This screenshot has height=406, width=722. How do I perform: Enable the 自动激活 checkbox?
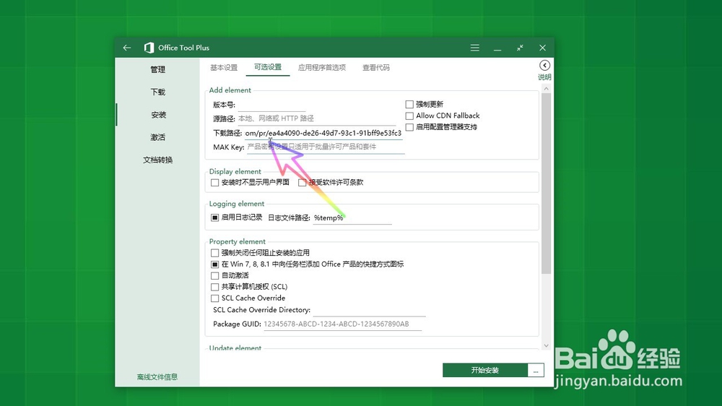tap(214, 275)
